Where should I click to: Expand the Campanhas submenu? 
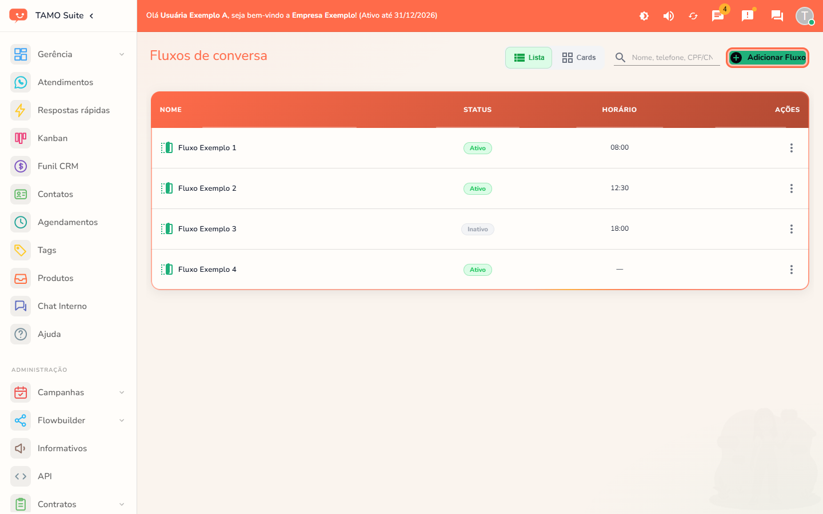(x=122, y=392)
